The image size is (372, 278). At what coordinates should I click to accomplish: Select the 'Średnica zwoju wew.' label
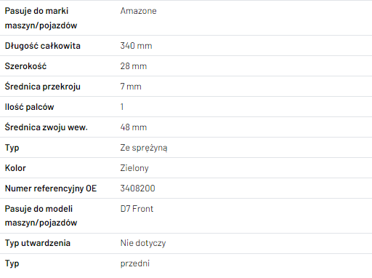(x=46, y=127)
